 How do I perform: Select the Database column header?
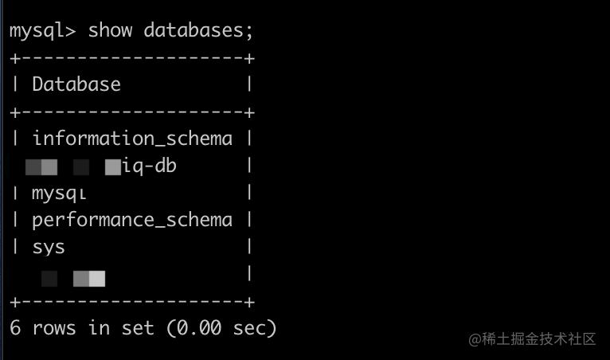click(x=76, y=84)
